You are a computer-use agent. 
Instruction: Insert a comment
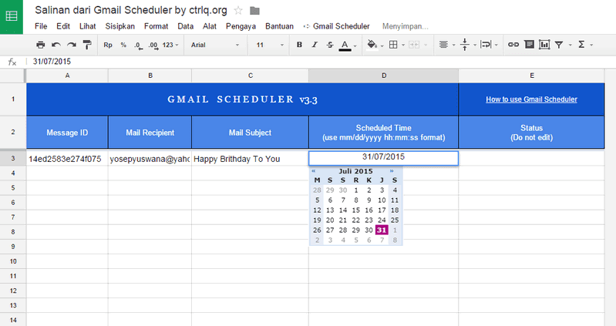point(529,45)
